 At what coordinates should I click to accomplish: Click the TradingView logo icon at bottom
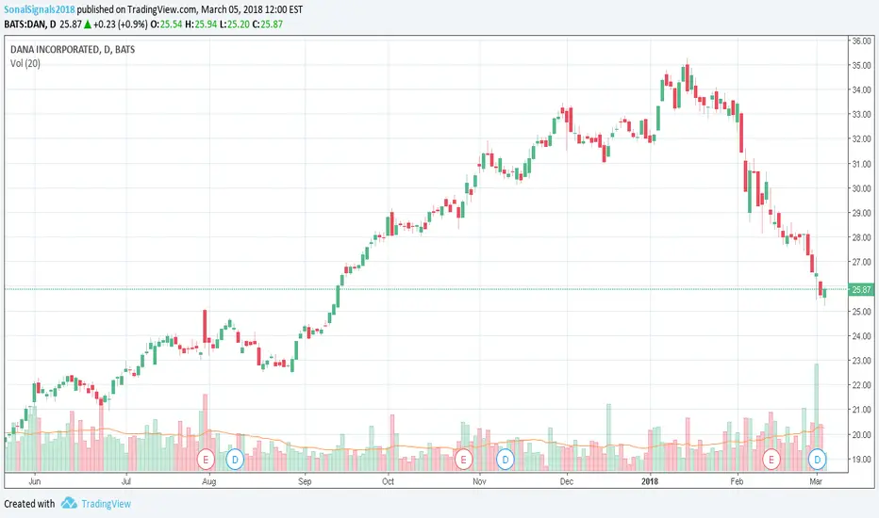69,503
